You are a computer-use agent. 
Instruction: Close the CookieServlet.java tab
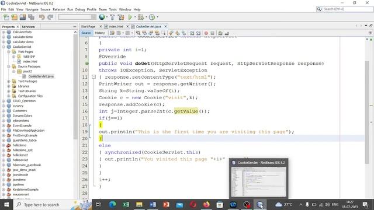click(x=165, y=26)
